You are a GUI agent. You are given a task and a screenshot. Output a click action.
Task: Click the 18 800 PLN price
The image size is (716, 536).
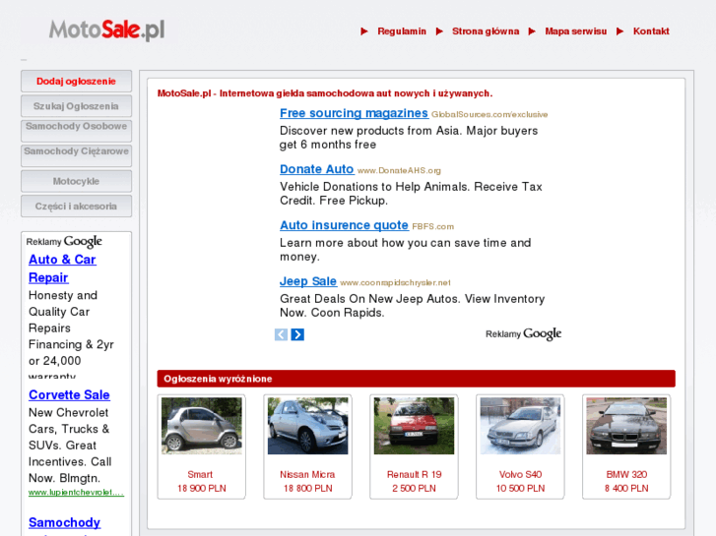point(307,489)
